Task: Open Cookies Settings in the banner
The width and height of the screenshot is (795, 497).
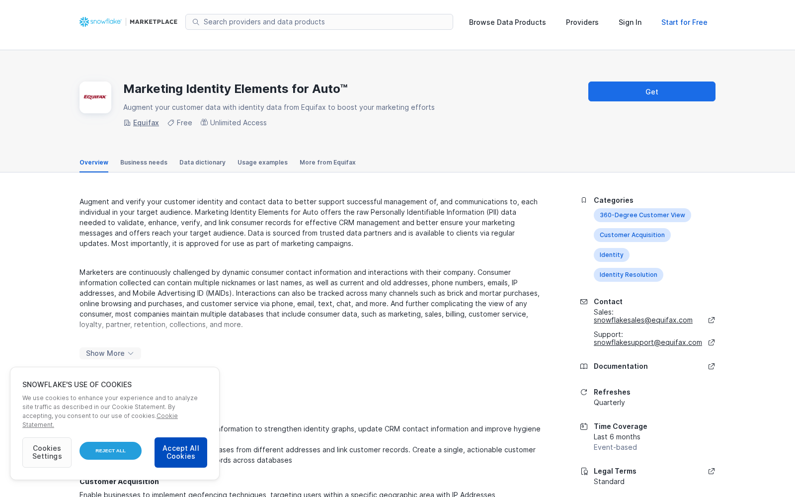Action: point(47,452)
